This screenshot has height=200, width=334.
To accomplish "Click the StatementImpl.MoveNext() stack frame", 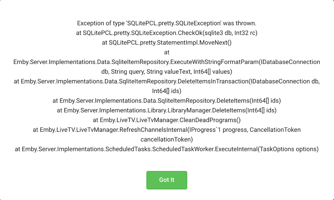I will pos(167,42).
